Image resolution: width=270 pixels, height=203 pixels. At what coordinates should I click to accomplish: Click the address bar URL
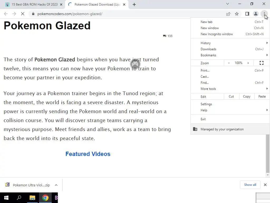click(x=70, y=14)
